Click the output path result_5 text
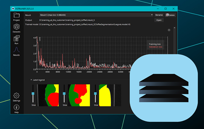 coord(67,20)
